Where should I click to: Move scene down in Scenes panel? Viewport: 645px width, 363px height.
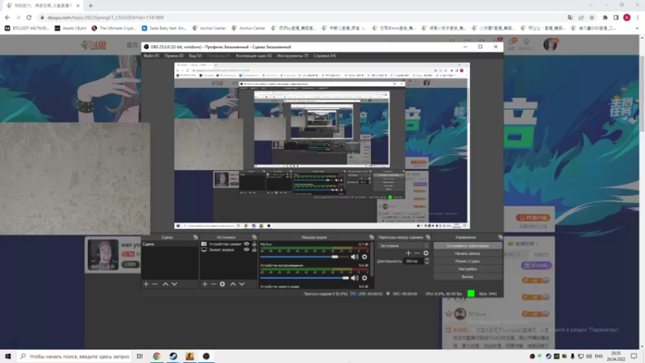pos(174,284)
